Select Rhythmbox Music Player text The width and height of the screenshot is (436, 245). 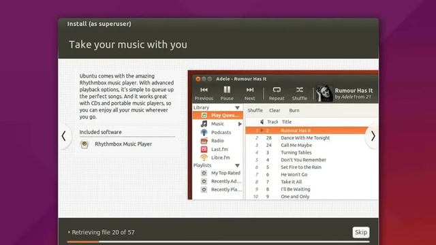coord(123,144)
